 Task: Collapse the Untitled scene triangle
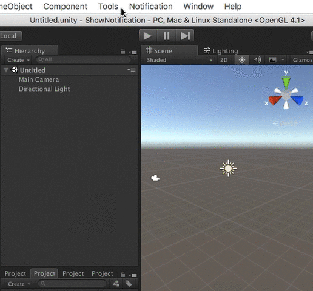6,70
